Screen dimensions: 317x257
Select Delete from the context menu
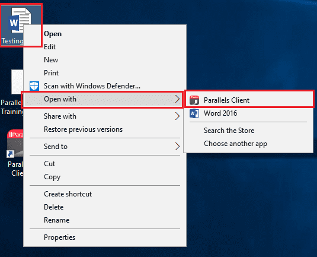pyautogui.click(x=54, y=207)
